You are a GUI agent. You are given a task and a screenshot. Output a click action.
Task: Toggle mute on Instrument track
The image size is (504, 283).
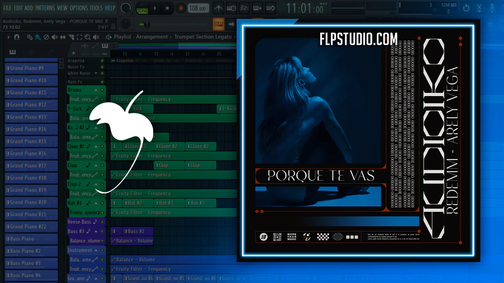pyautogui.click(x=102, y=250)
